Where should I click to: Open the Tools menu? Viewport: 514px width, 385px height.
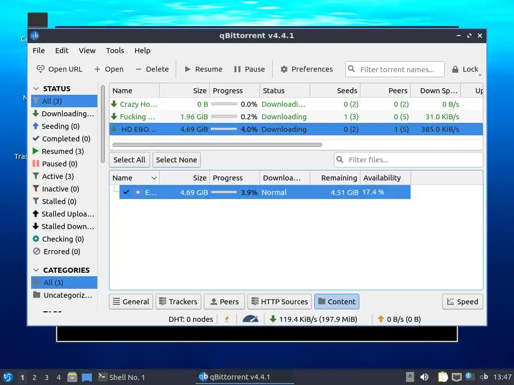pos(115,51)
